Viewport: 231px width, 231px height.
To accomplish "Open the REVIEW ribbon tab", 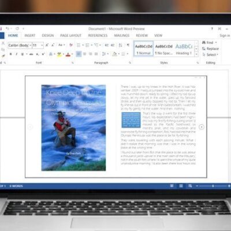I will tap(142, 35).
